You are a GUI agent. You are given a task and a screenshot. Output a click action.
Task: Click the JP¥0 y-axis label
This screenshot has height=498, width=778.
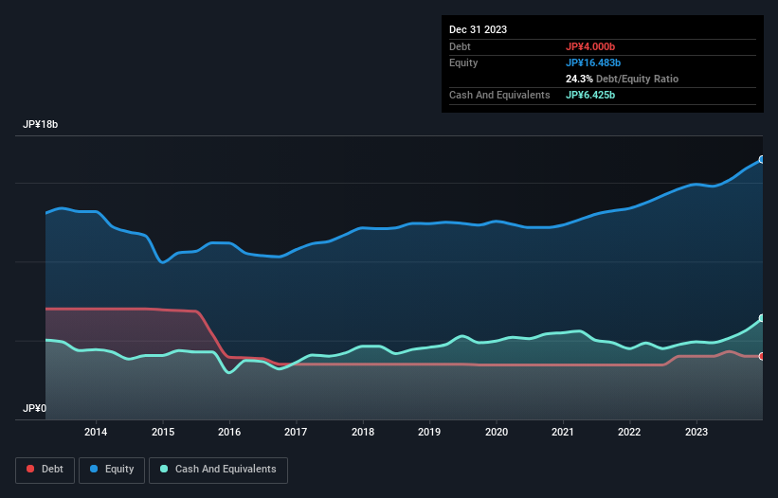pyautogui.click(x=34, y=408)
